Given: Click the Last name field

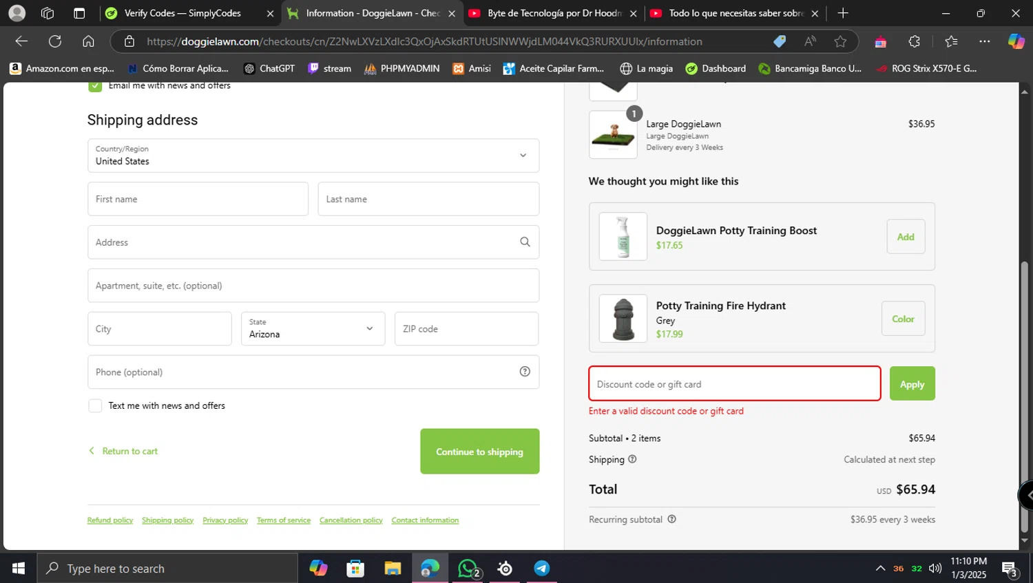Looking at the screenshot, I should (x=428, y=199).
